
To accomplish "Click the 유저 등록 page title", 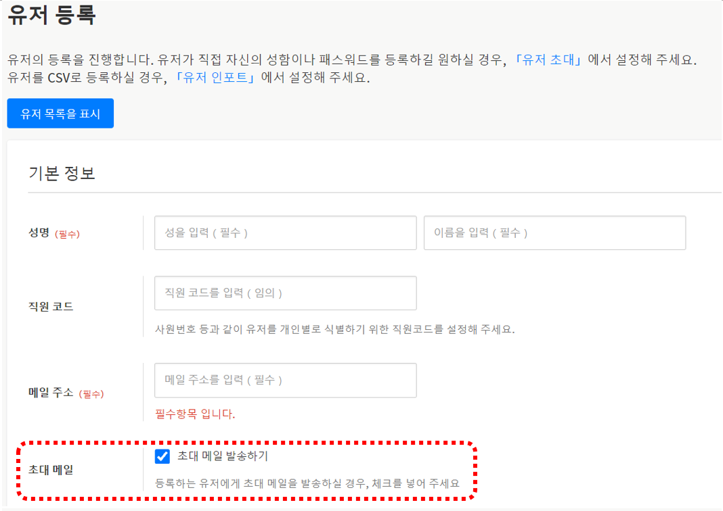I will (x=51, y=16).
